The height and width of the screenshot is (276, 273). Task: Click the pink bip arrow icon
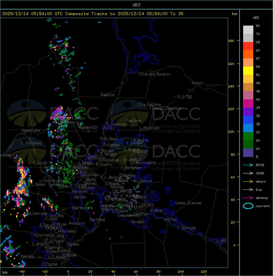tap(248, 189)
